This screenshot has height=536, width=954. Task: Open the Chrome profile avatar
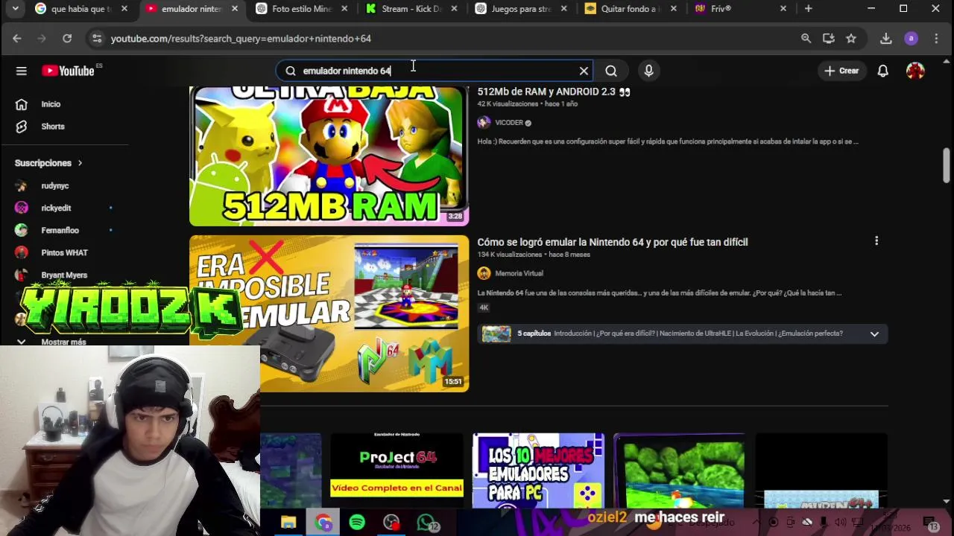(x=911, y=38)
